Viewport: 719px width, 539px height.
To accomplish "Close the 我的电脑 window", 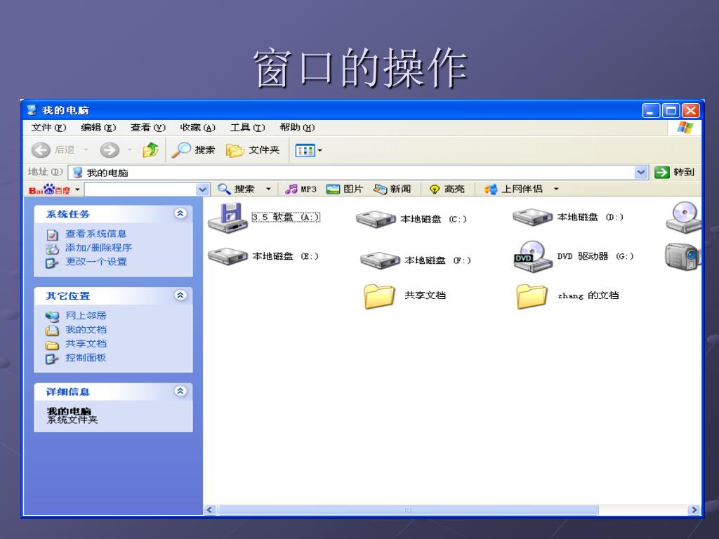I will point(691,110).
